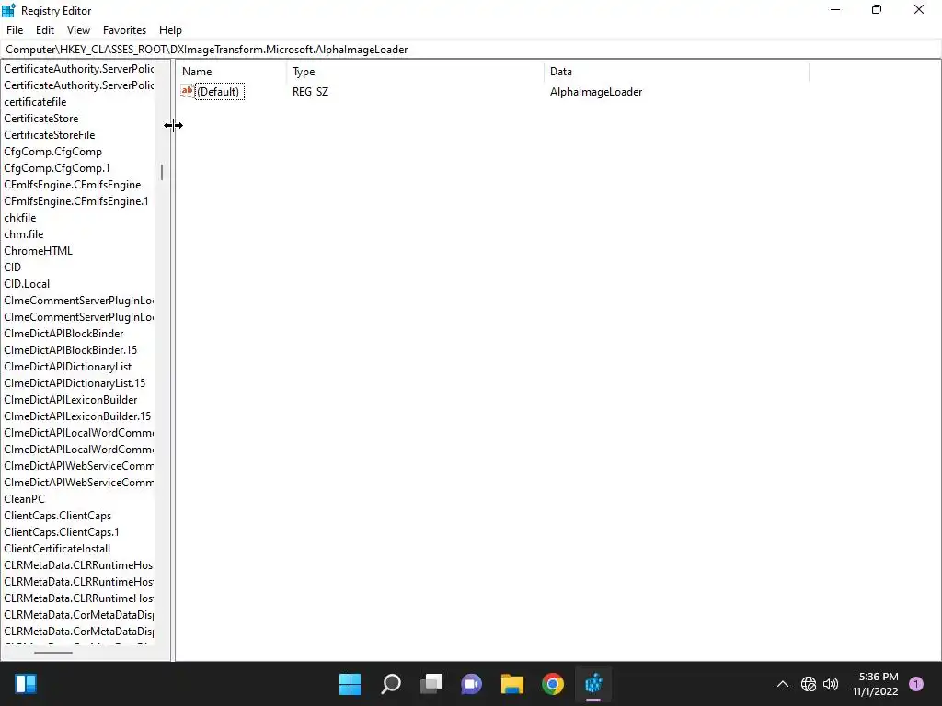
Task: Select the CertificateStoreFile key
Action: pos(50,135)
